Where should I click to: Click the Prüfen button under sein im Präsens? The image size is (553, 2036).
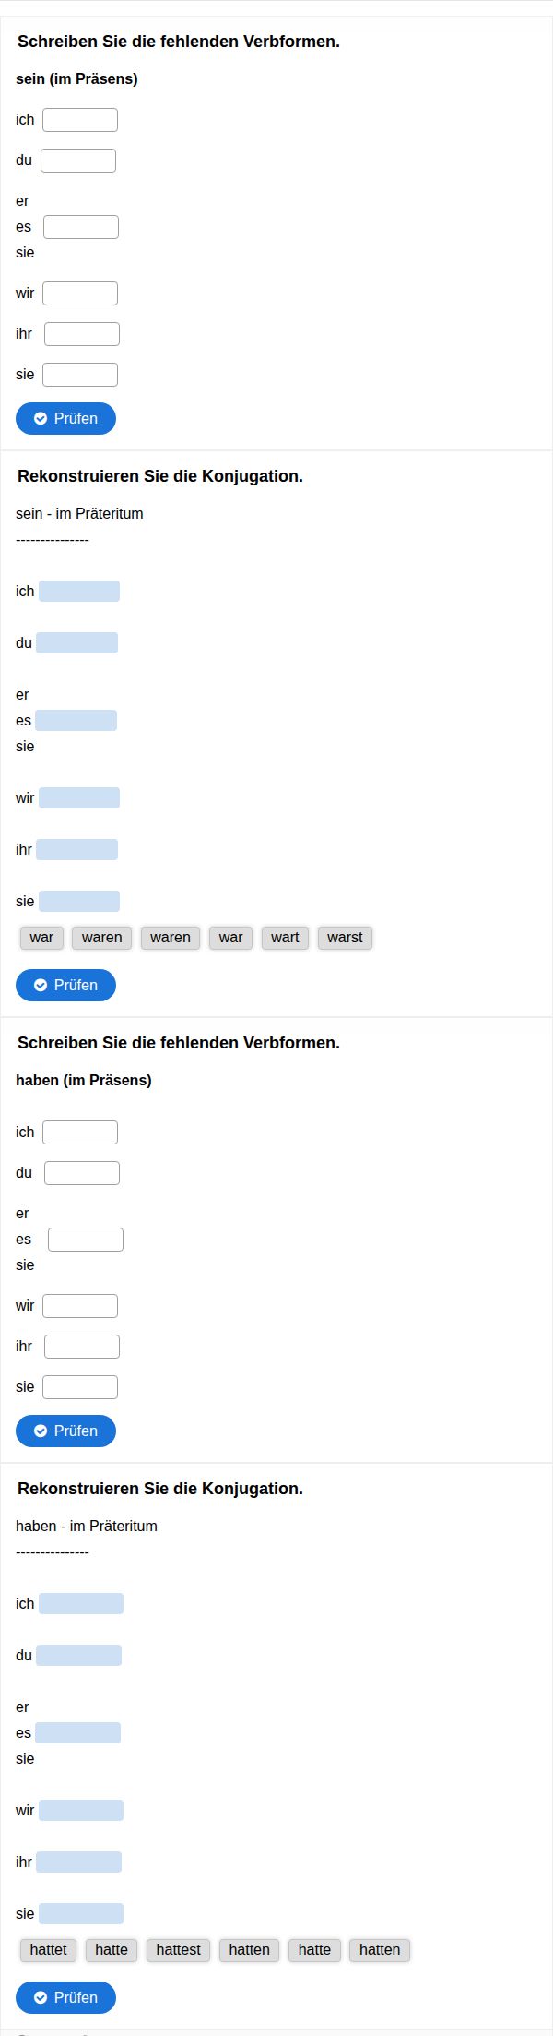(x=65, y=418)
